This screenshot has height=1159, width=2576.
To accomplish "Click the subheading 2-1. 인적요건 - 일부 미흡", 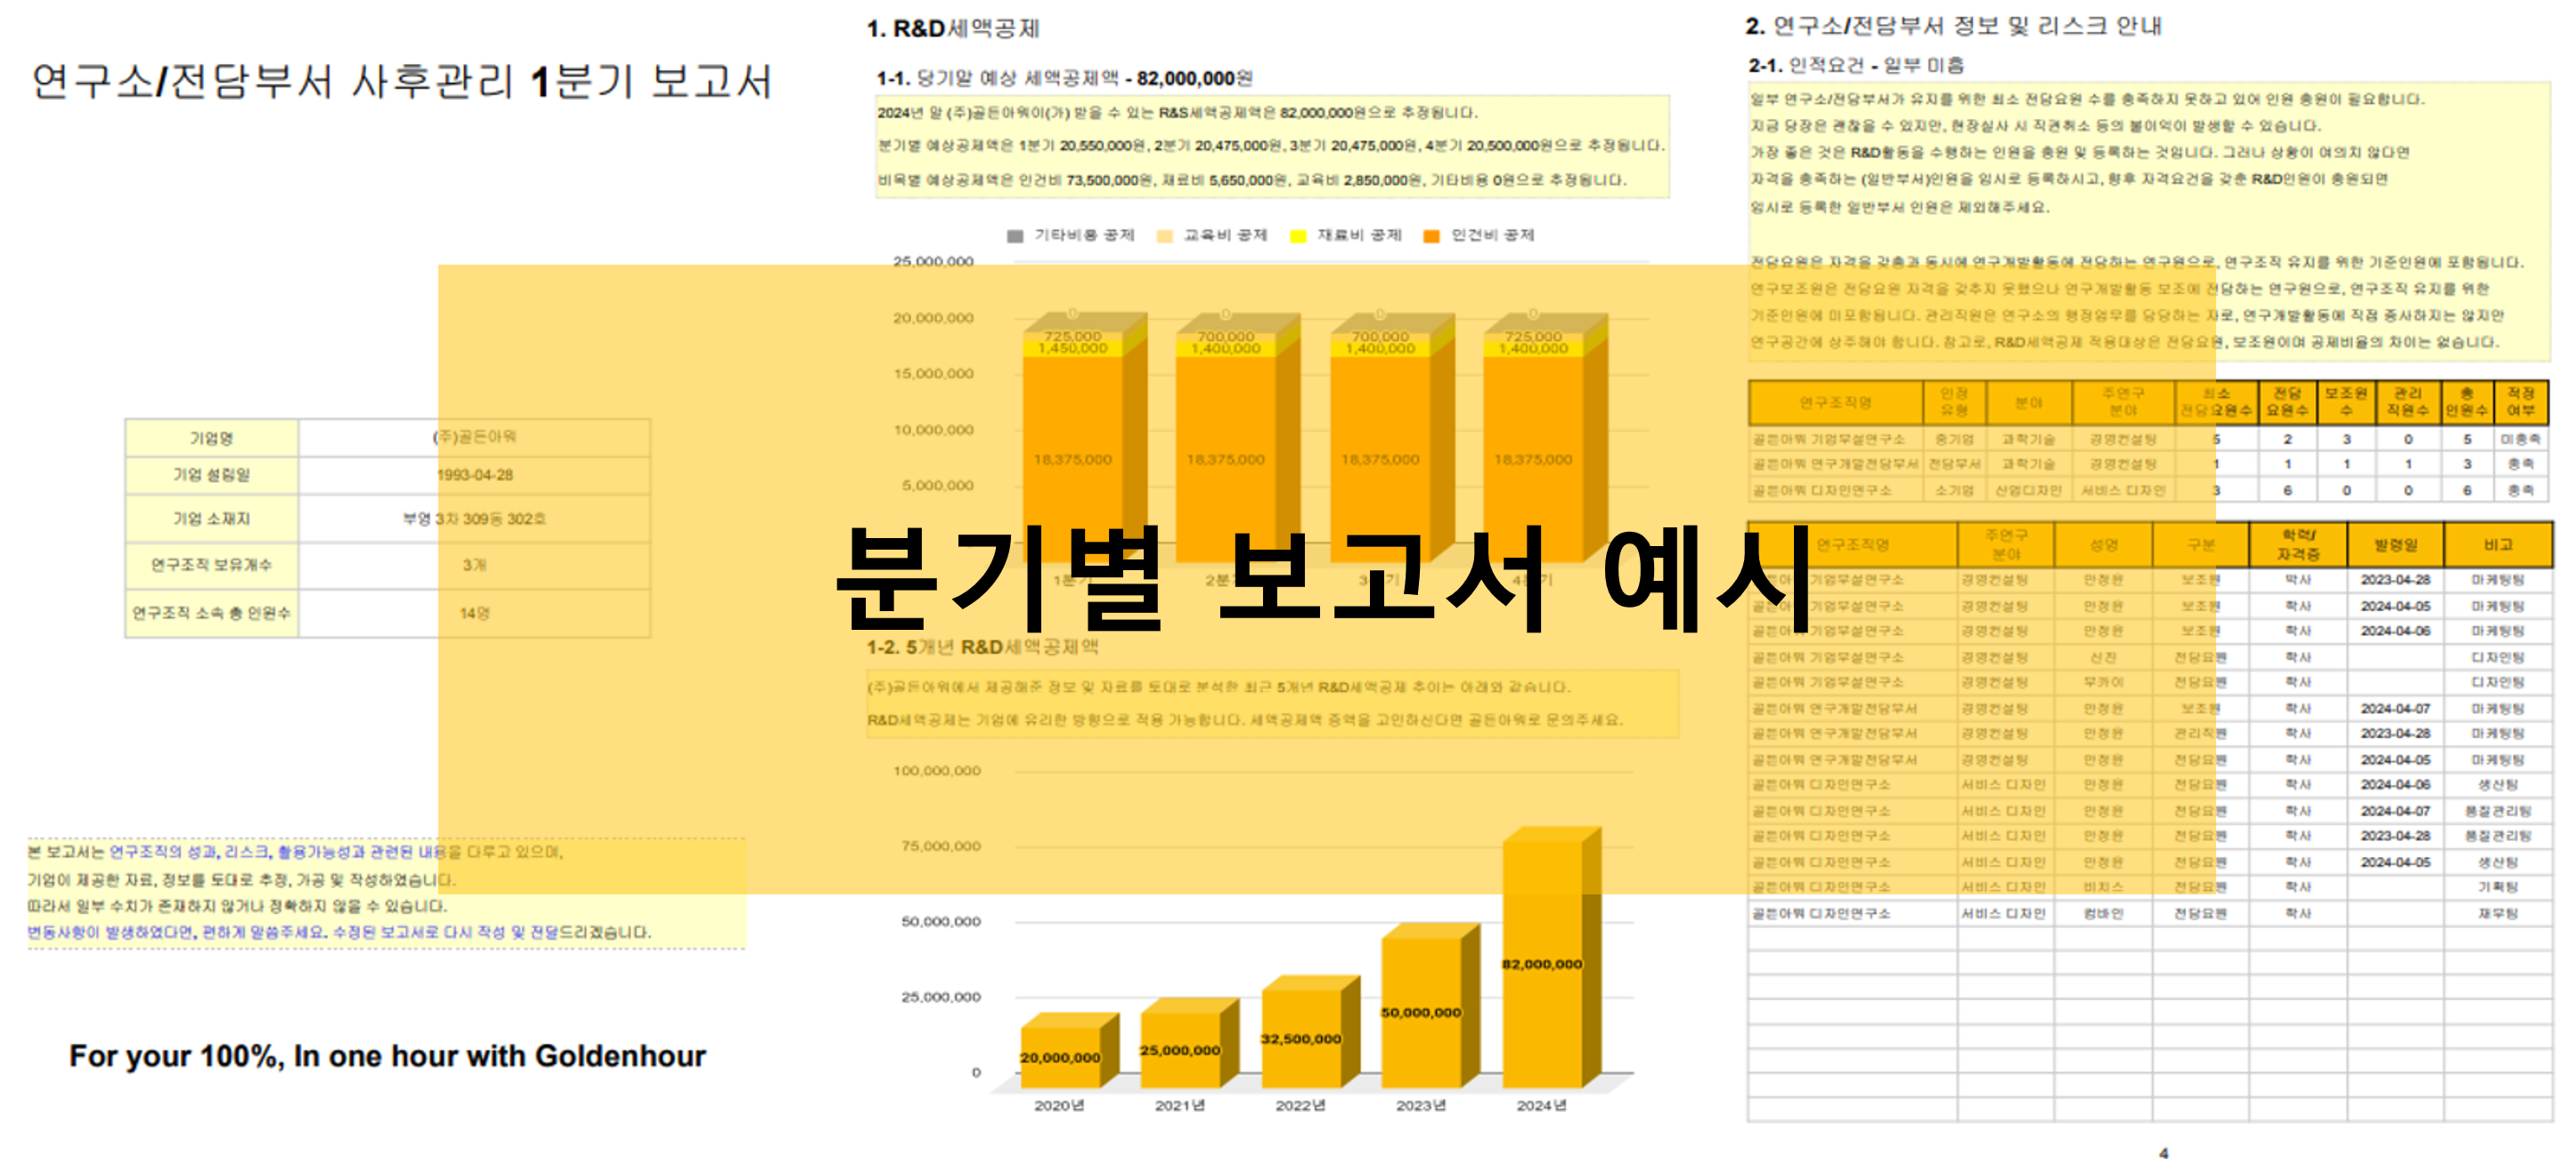I will [1856, 65].
